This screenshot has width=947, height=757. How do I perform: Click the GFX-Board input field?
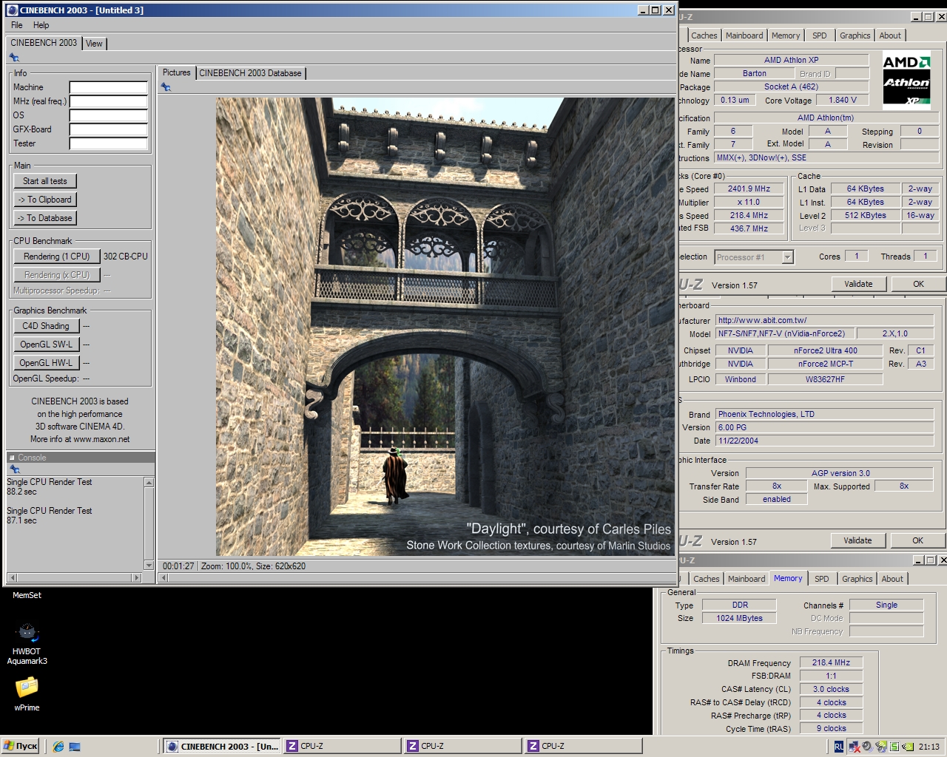[108, 129]
